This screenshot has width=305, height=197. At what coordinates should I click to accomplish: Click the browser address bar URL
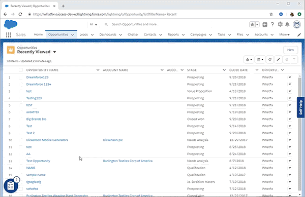[105, 14]
